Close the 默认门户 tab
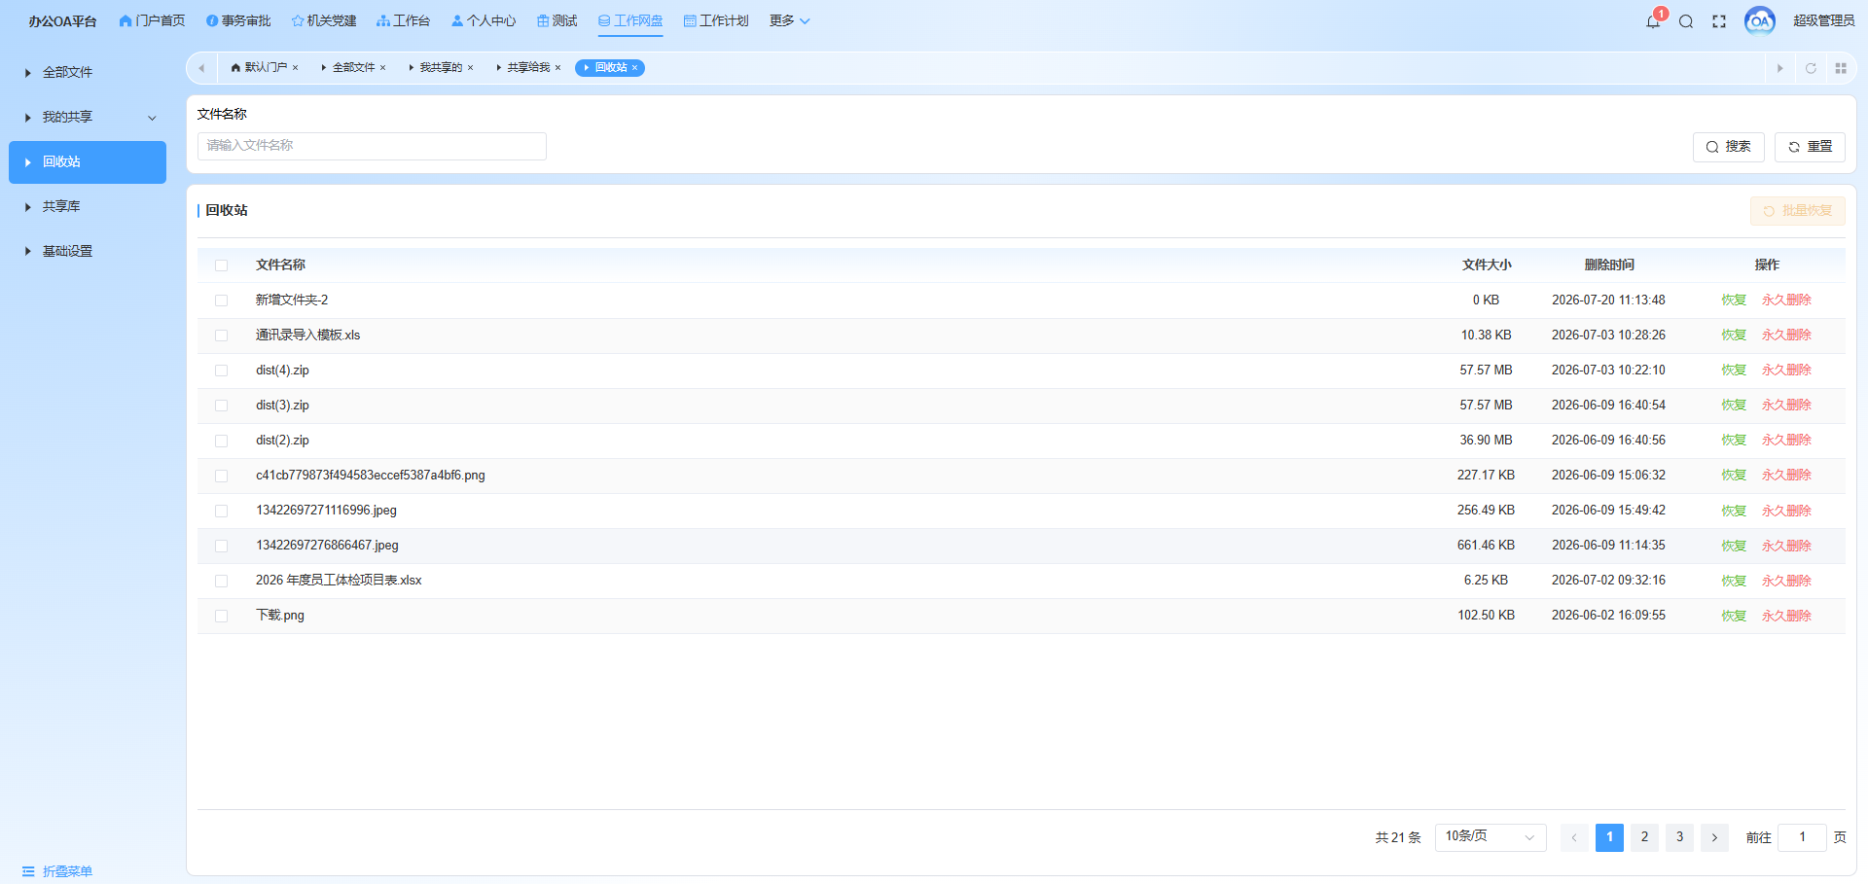 click(295, 68)
